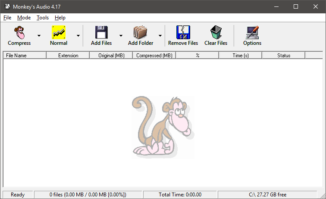Click the 'Total Time: 0:00.00' status entry
Viewport: 326px width, 199px height.
180,195
